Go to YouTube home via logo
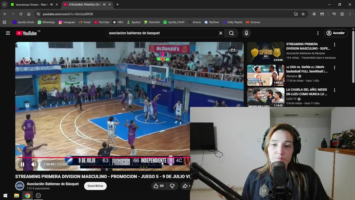This screenshot has width=355, height=200. pos(26,33)
